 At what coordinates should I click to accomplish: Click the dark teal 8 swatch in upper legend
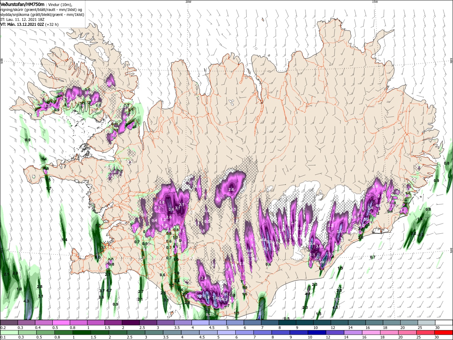287,323
